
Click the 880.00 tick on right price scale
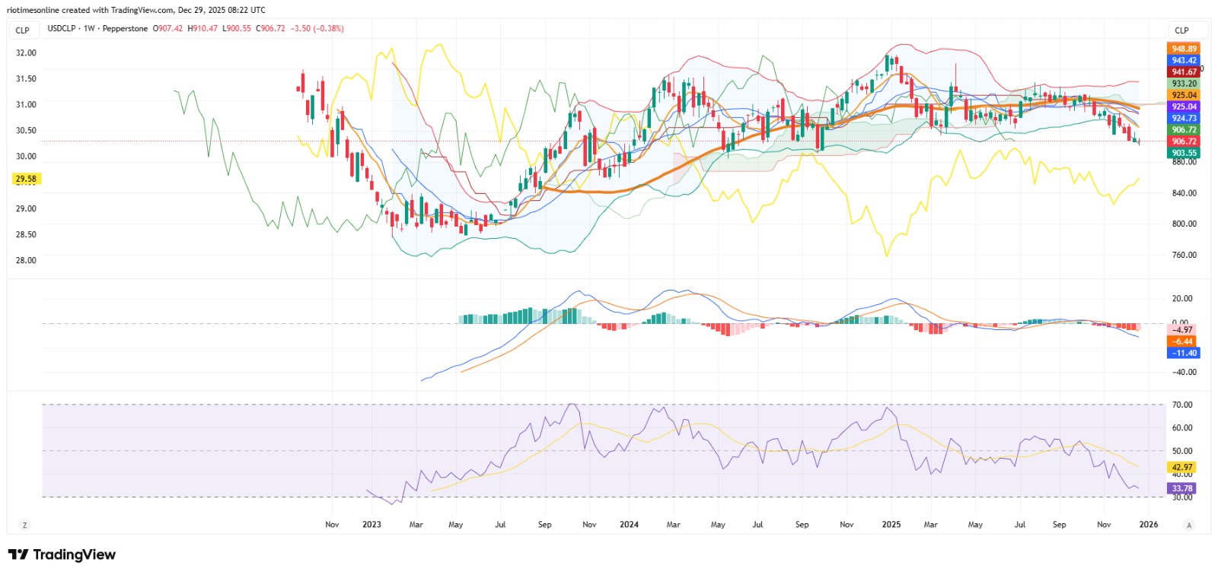point(1184,162)
